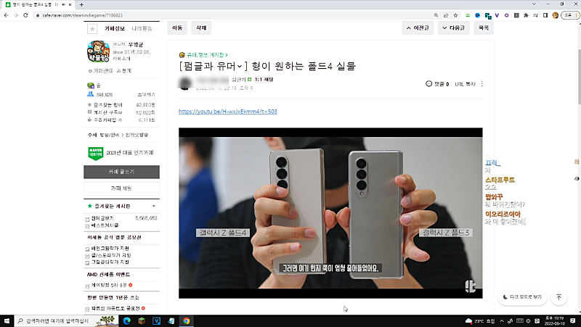Switch to the 나의활동 tab
The width and height of the screenshot is (581, 327).
point(142,28)
